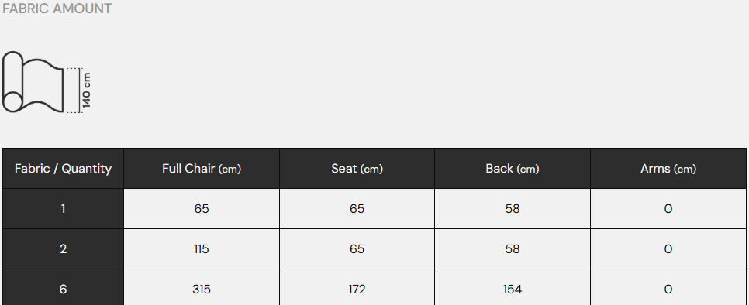The width and height of the screenshot is (749, 305).
Task: Click the fabric roll icon
Action: 33,83
